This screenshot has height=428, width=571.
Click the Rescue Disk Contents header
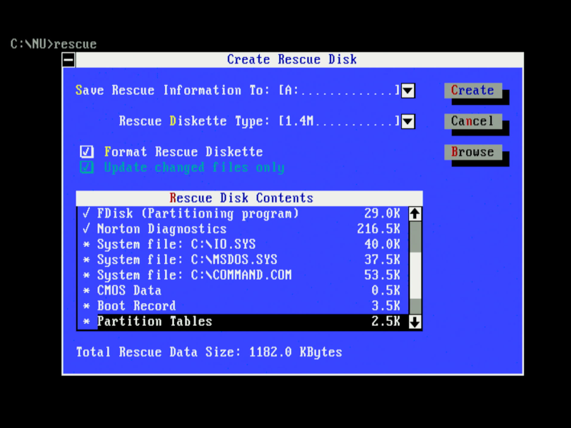[249, 198]
